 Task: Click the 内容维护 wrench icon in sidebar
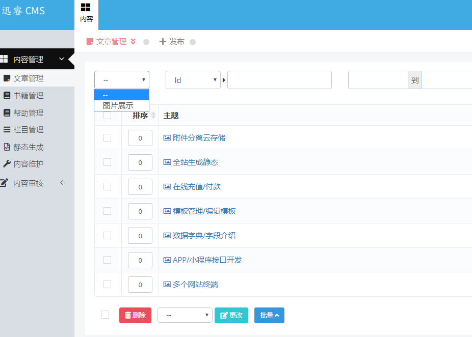click(7, 163)
